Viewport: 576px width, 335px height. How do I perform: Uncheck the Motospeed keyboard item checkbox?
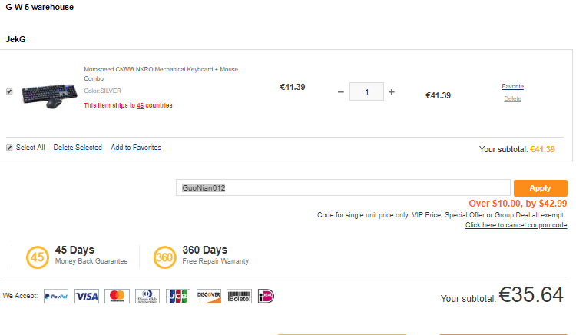click(x=9, y=91)
